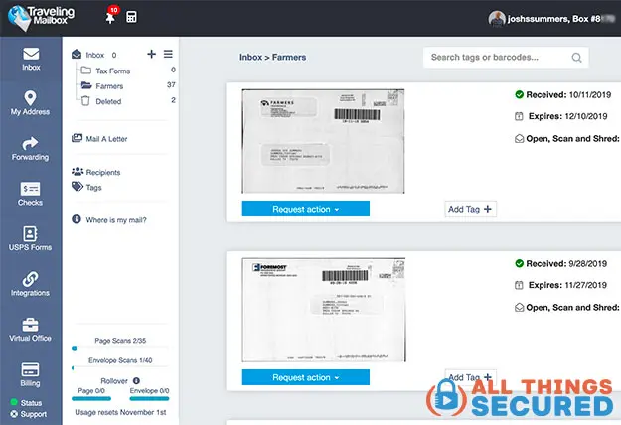Click the Rollover Envelope 0/0 bar
Screen dimensions: 621x425
click(x=149, y=398)
